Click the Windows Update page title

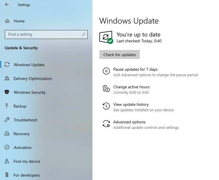click(x=129, y=21)
